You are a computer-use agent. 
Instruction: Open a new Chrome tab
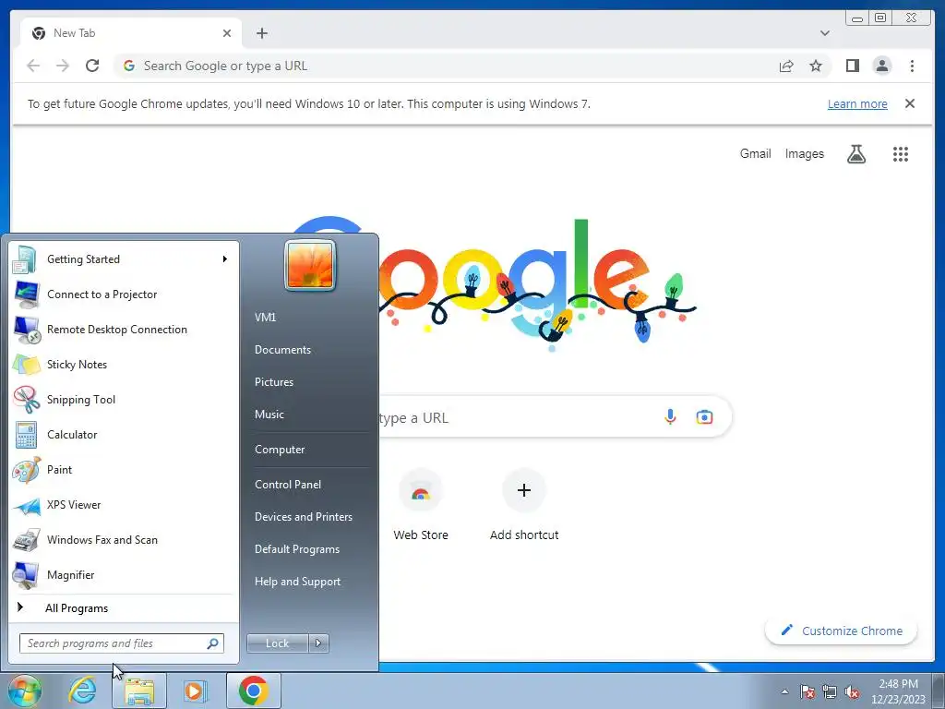click(261, 33)
